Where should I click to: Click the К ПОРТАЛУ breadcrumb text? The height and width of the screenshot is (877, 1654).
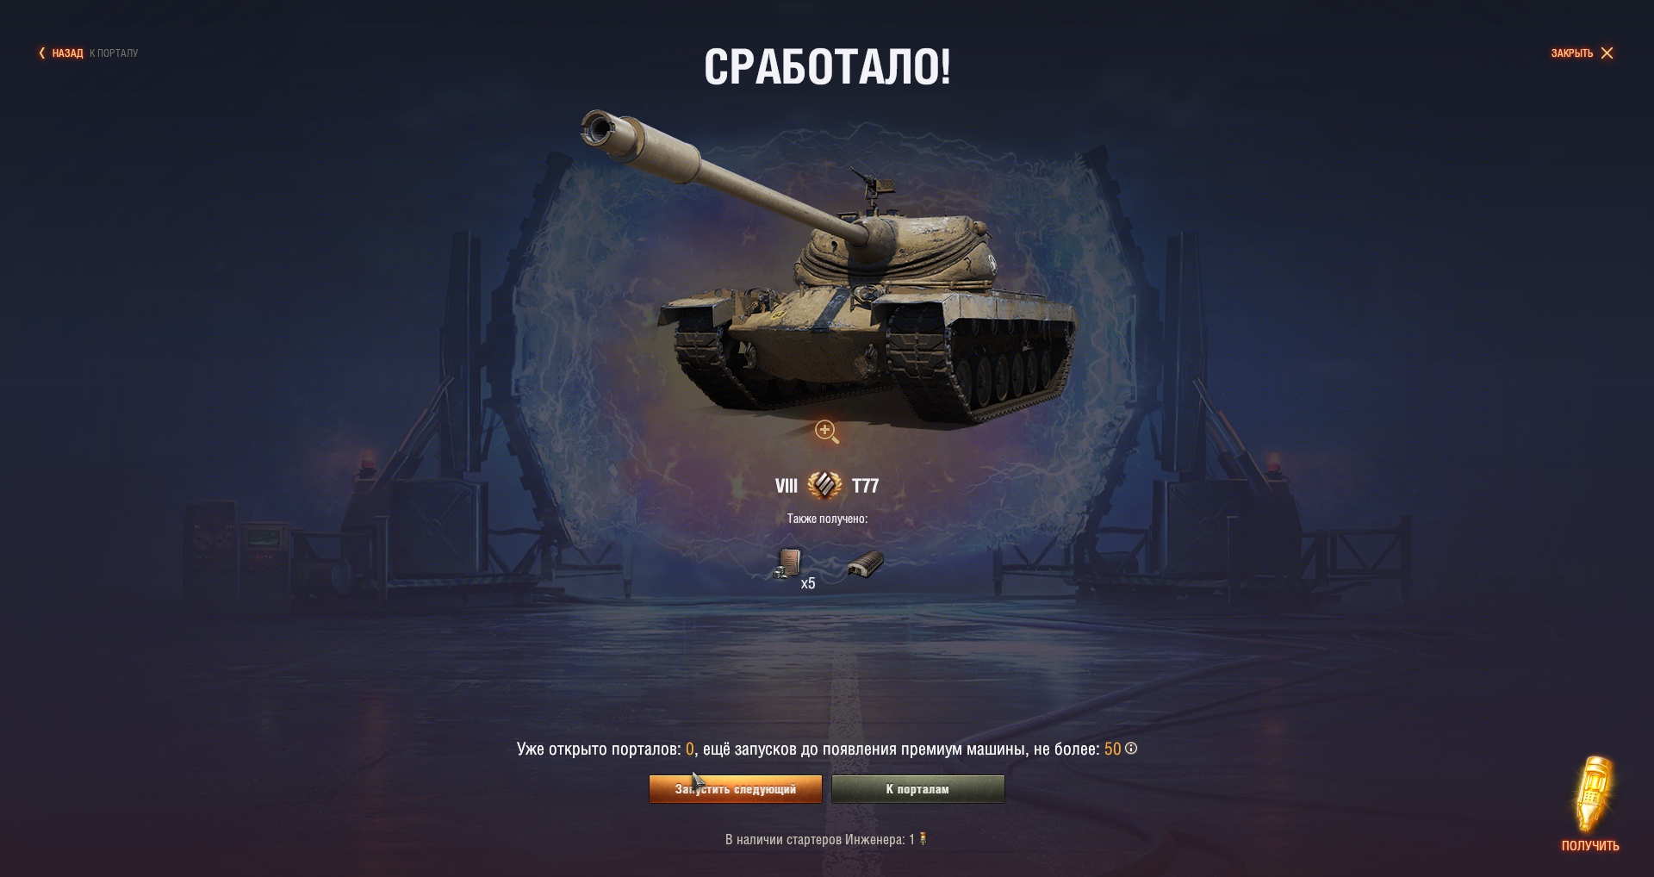coord(114,53)
